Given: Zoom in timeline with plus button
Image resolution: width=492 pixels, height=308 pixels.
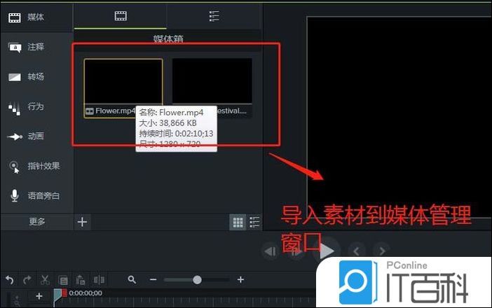Looking at the screenshot, I should [240, 279].
